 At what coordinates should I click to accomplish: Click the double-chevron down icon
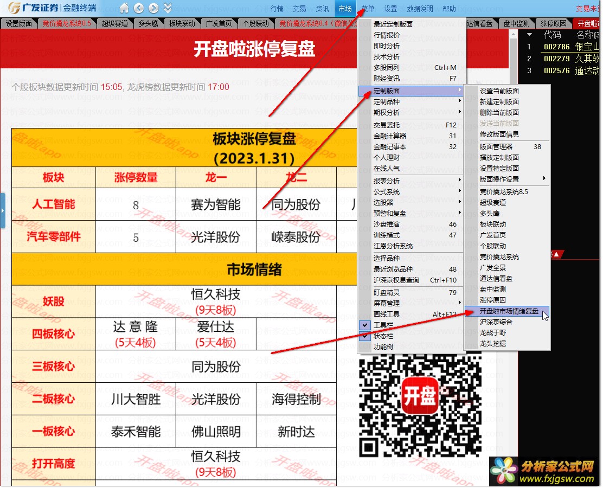click(x=168, y=8)
